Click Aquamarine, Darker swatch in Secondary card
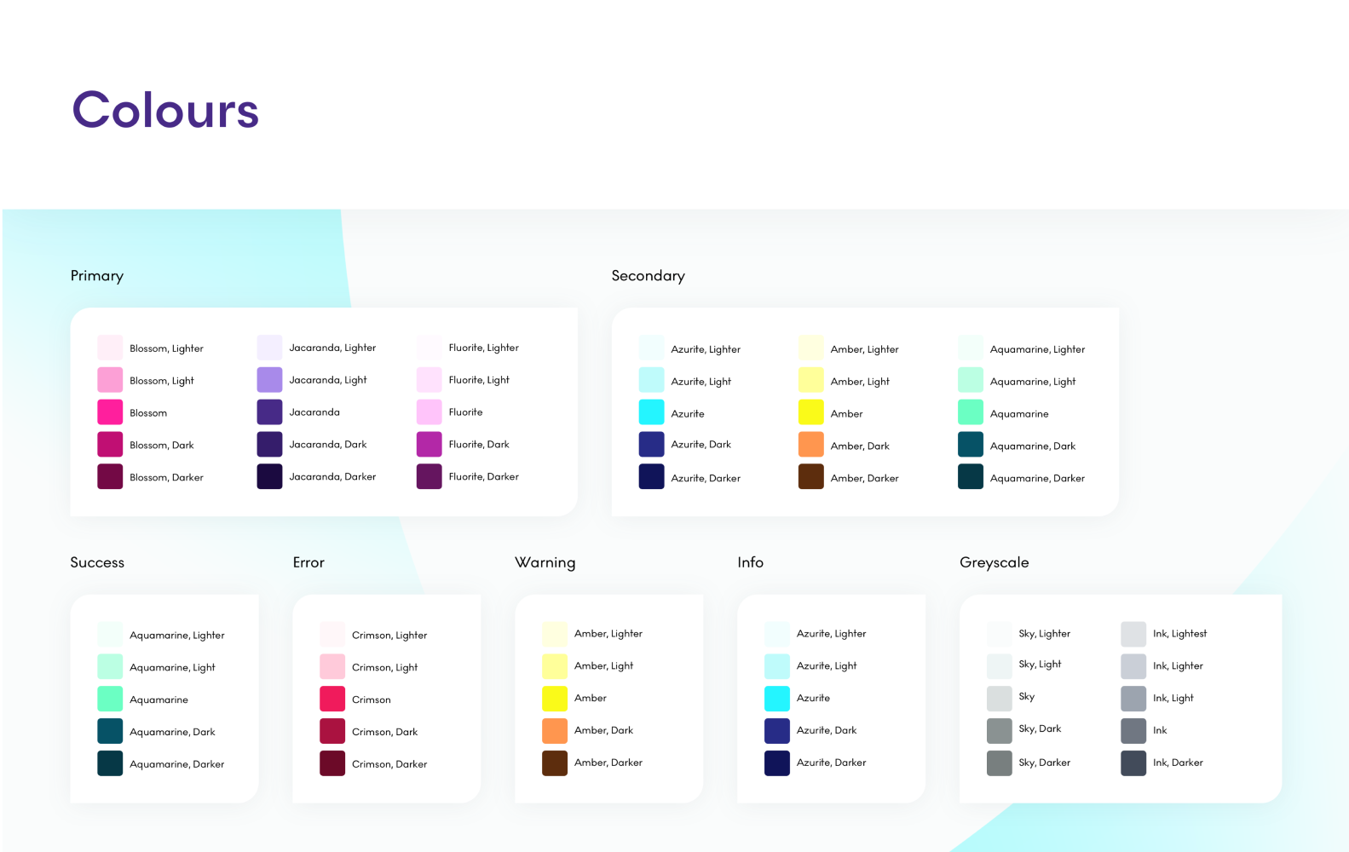Image resolution: width=1349 pixels, height=852 pixels. [x=971, y=477]
